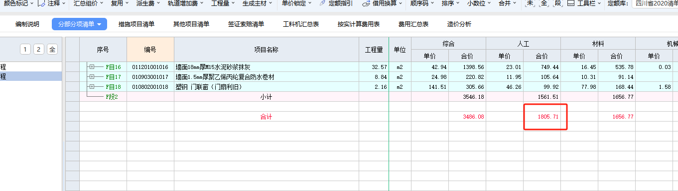The width and height of the screenshot is (678, 191).
Task: Select the 全 icon beside 末 in toolbar
Action: point(544,3)
